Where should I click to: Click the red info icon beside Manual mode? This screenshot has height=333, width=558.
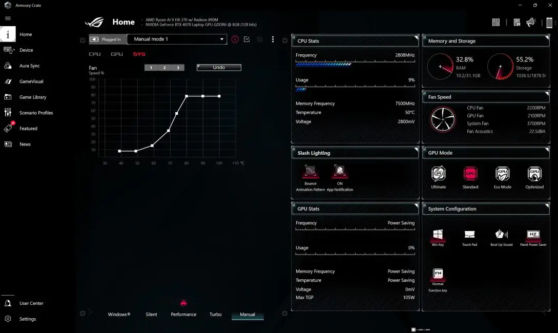[x=235, y=39]
